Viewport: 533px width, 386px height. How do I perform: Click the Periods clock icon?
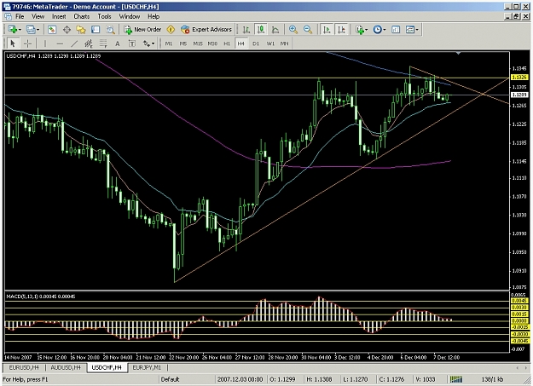pos(377,30)
